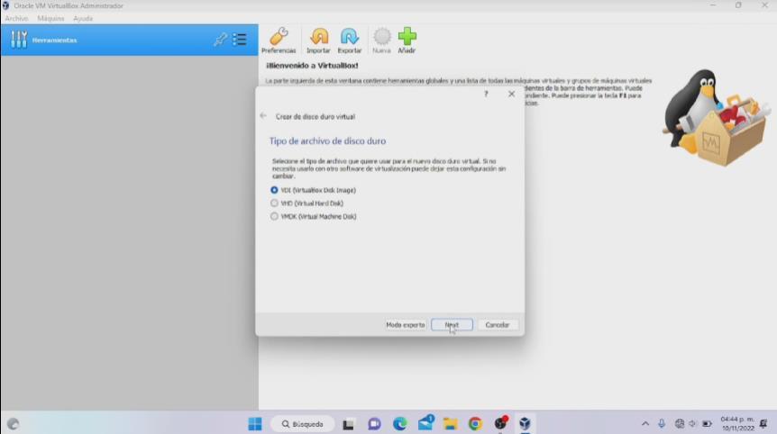Open the Mail app on taskbar

click(425, 423)
